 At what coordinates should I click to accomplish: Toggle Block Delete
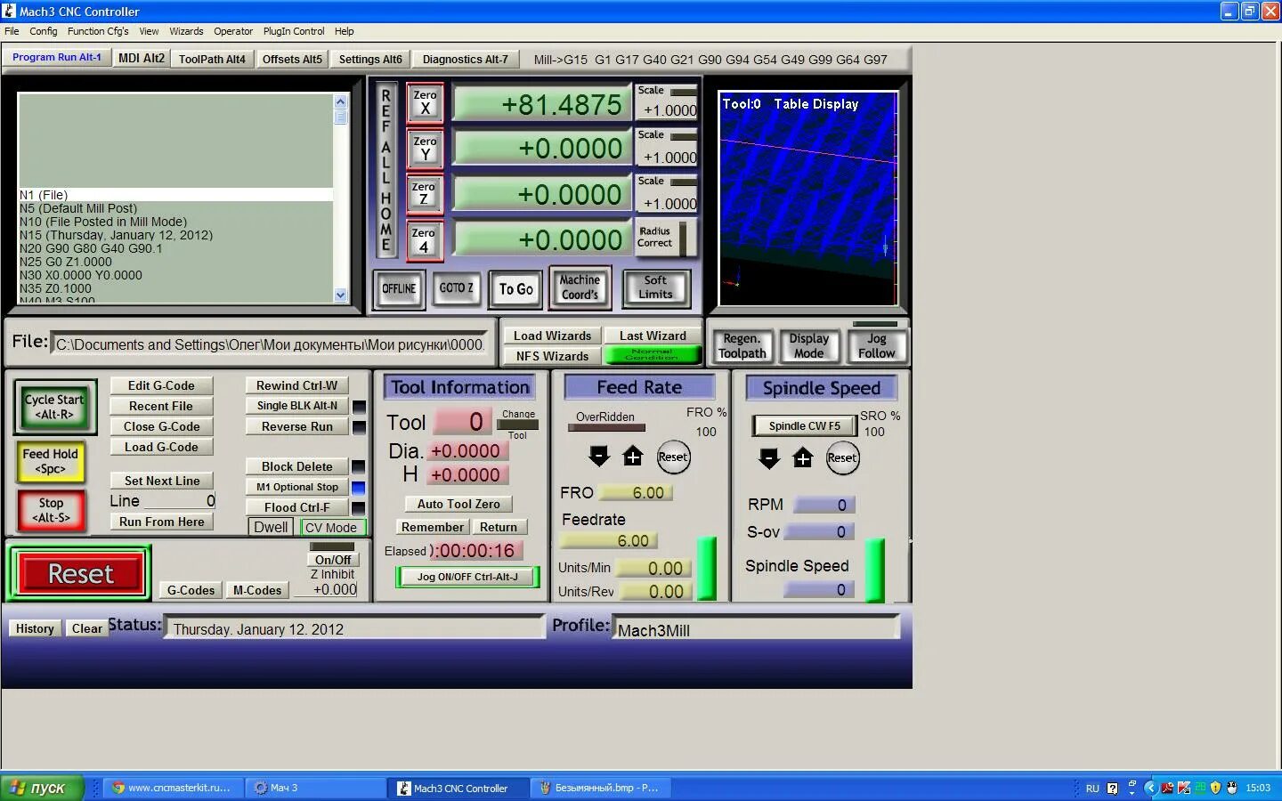coord(296,466)
